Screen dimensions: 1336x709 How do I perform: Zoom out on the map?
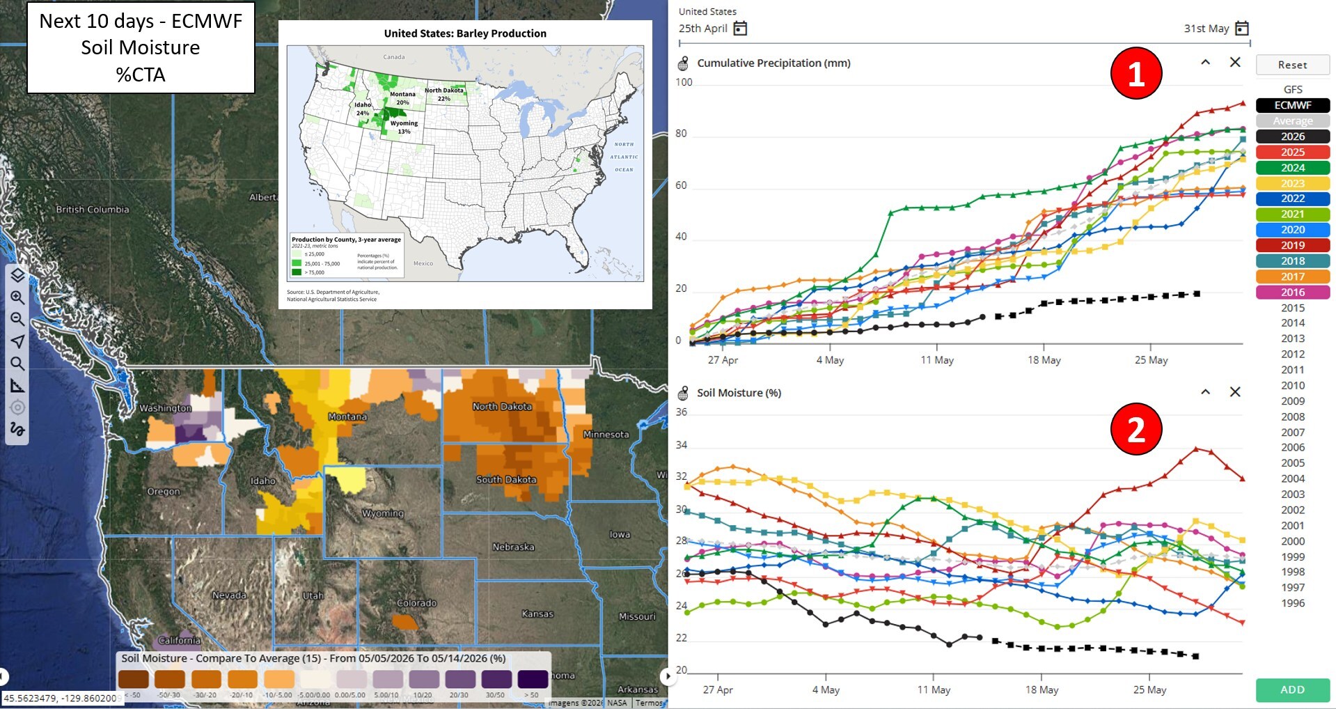(x=17, y=319)
